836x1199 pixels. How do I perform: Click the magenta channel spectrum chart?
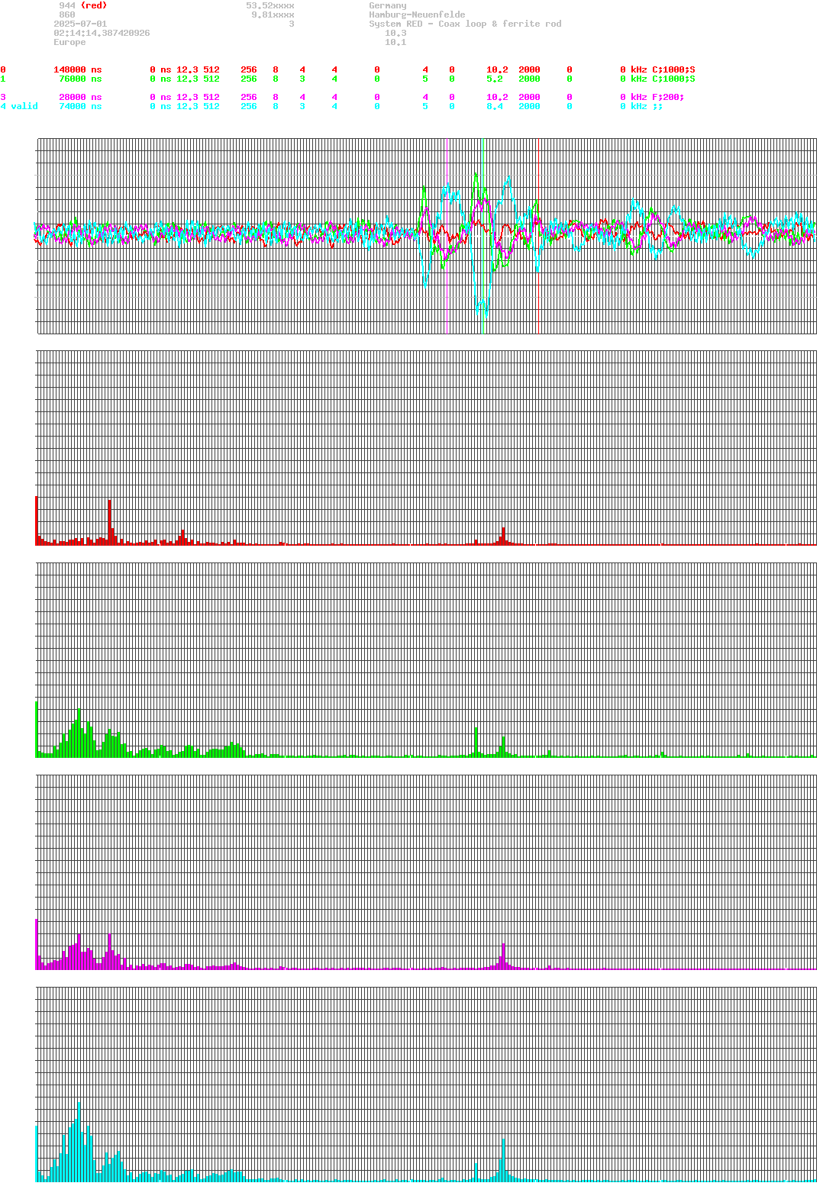point(426,872)
